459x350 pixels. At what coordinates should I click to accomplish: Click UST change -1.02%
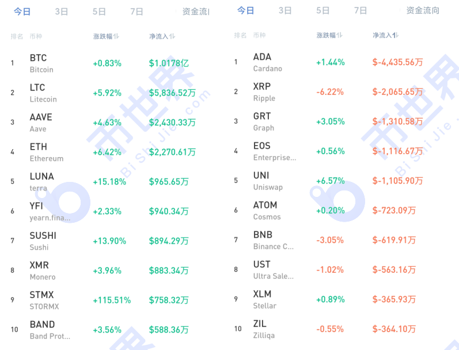coord(330,269)
